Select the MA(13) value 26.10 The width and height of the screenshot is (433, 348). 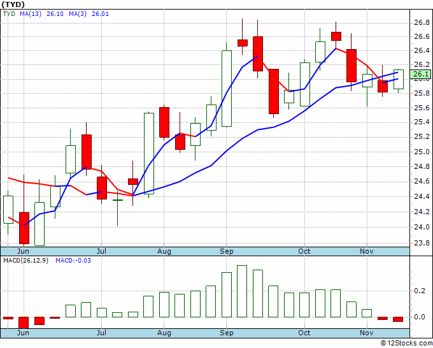tap(55, 14)
